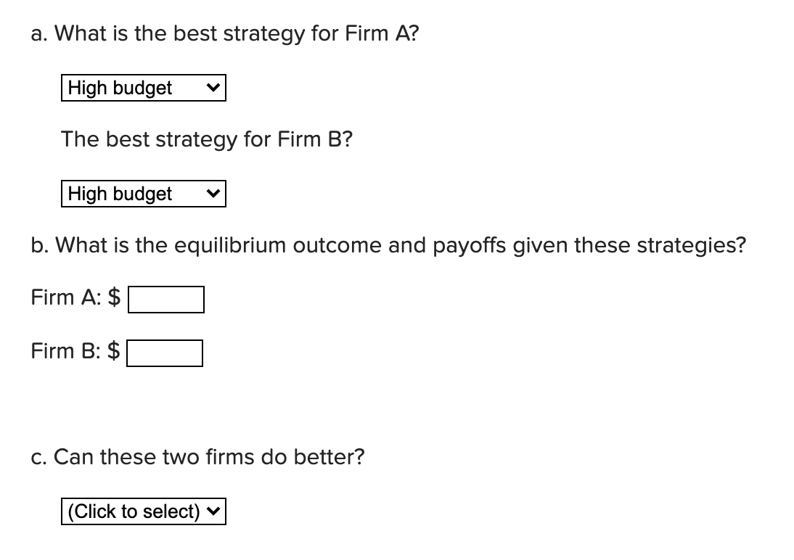The image size is (794, 560).
Task: Click the label 'The best strategy for Firm B?'
Action: tap(207, 139)
